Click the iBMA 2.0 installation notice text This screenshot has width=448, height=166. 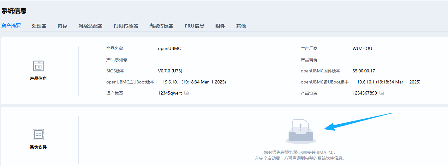[300, 155]
